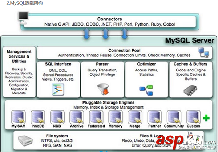Click the 'Community' label
The height and width of the screenshot is (152, 218).
174,126
